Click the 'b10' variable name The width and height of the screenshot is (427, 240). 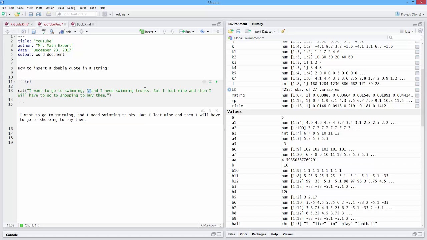pyautogui.click(x=235, y=171)
